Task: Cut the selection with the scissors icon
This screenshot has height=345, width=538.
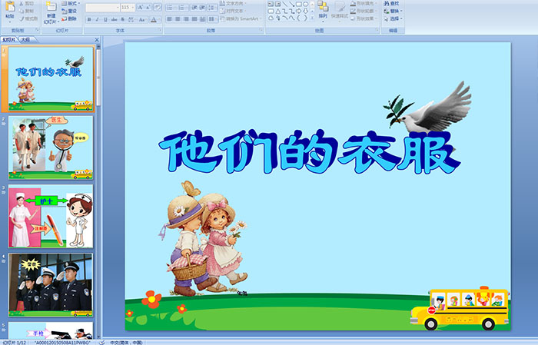Action: pyautogui.click(x=22, y=3)
